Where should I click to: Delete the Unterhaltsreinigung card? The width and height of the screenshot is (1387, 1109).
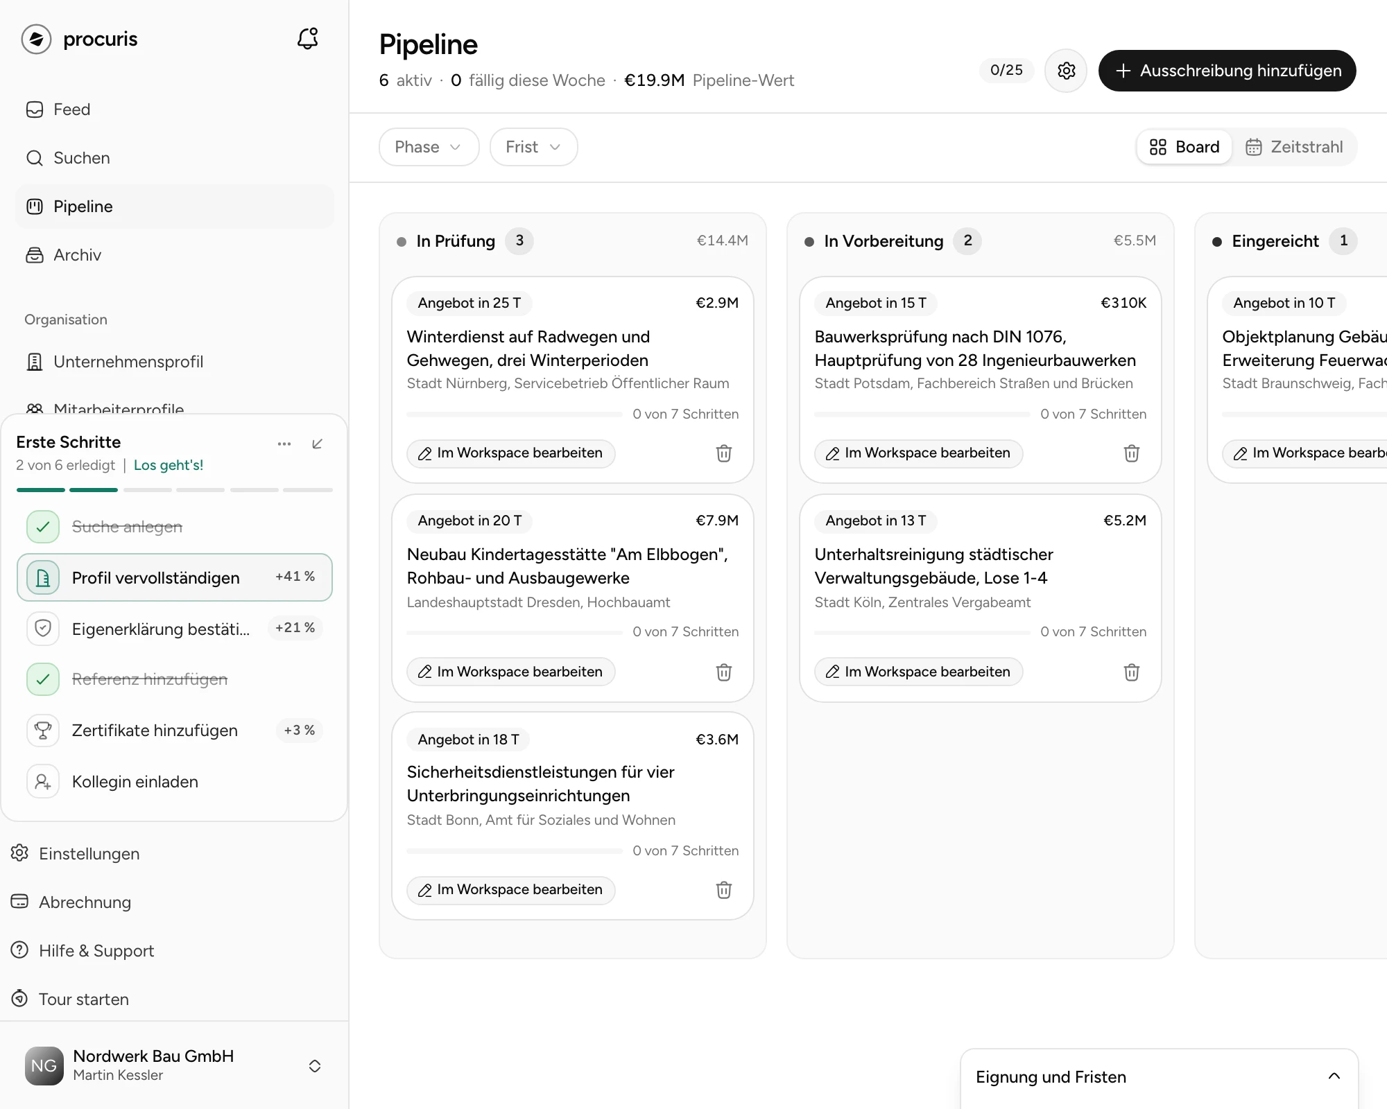coord(1131,672)
